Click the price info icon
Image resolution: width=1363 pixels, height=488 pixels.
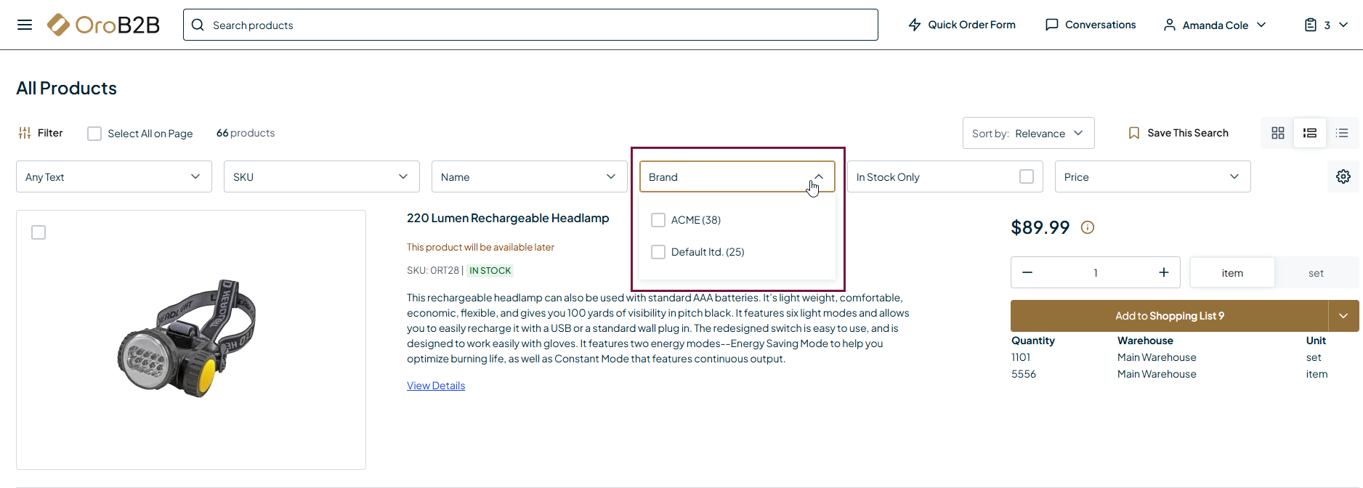tap(1087, 227)
